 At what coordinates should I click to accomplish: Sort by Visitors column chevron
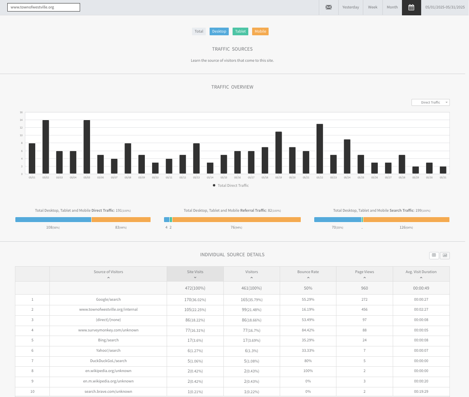point(251,277)
